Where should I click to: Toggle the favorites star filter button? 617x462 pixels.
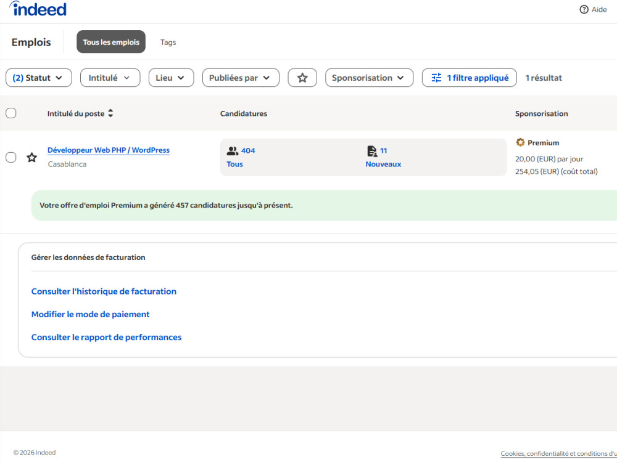point(302,78)
